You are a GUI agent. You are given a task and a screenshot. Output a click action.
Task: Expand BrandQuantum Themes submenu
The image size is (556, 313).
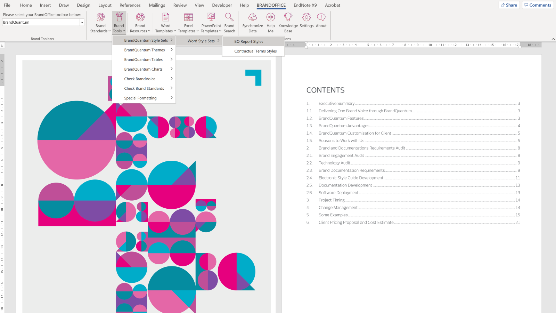[145, 50]
